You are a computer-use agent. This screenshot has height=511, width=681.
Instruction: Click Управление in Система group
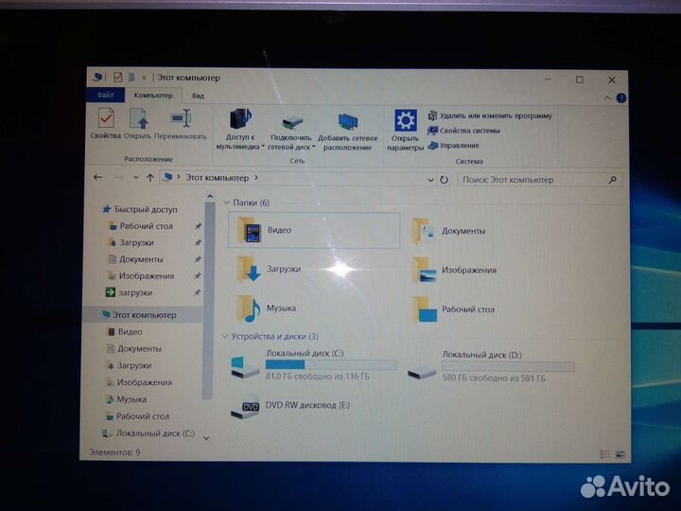pyautogui.click(x=454, y=146)
